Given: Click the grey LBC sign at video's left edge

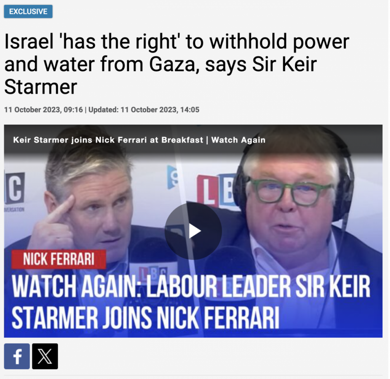Looking at the screenshot, I should click(x=14, y=188).
